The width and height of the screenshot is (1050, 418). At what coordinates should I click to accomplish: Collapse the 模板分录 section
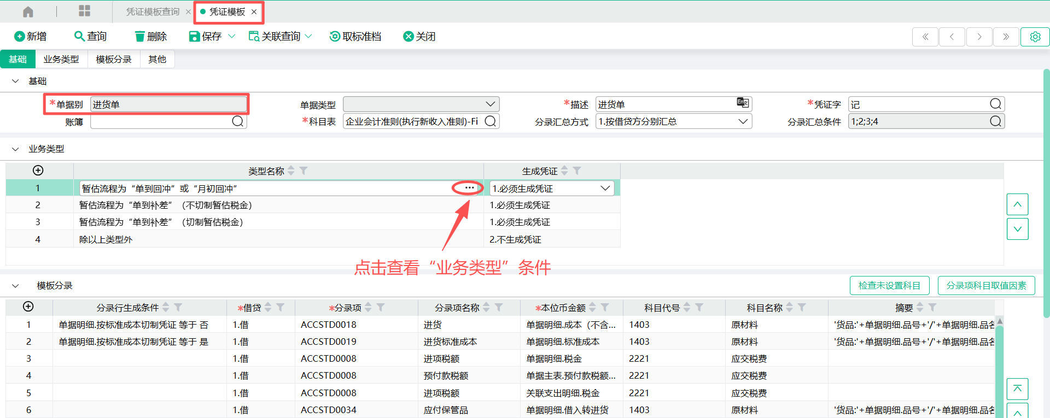15,286
